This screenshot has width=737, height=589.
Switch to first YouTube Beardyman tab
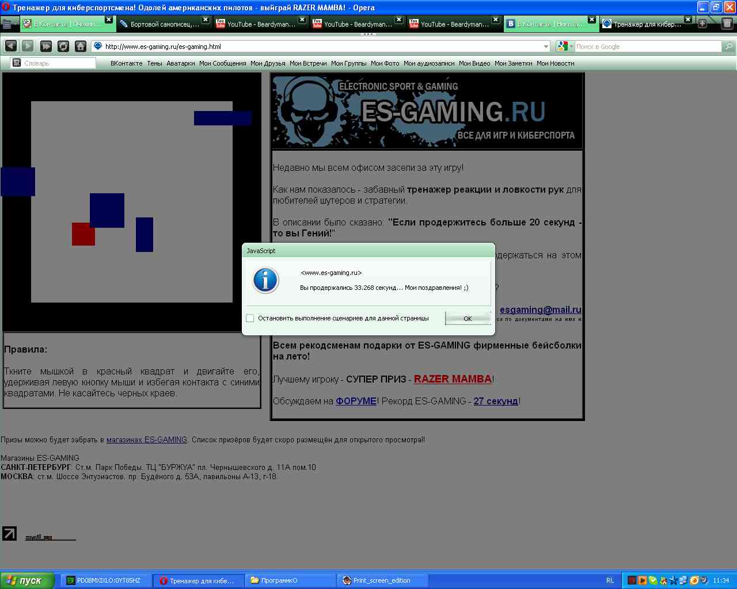[x=261, y=24]
